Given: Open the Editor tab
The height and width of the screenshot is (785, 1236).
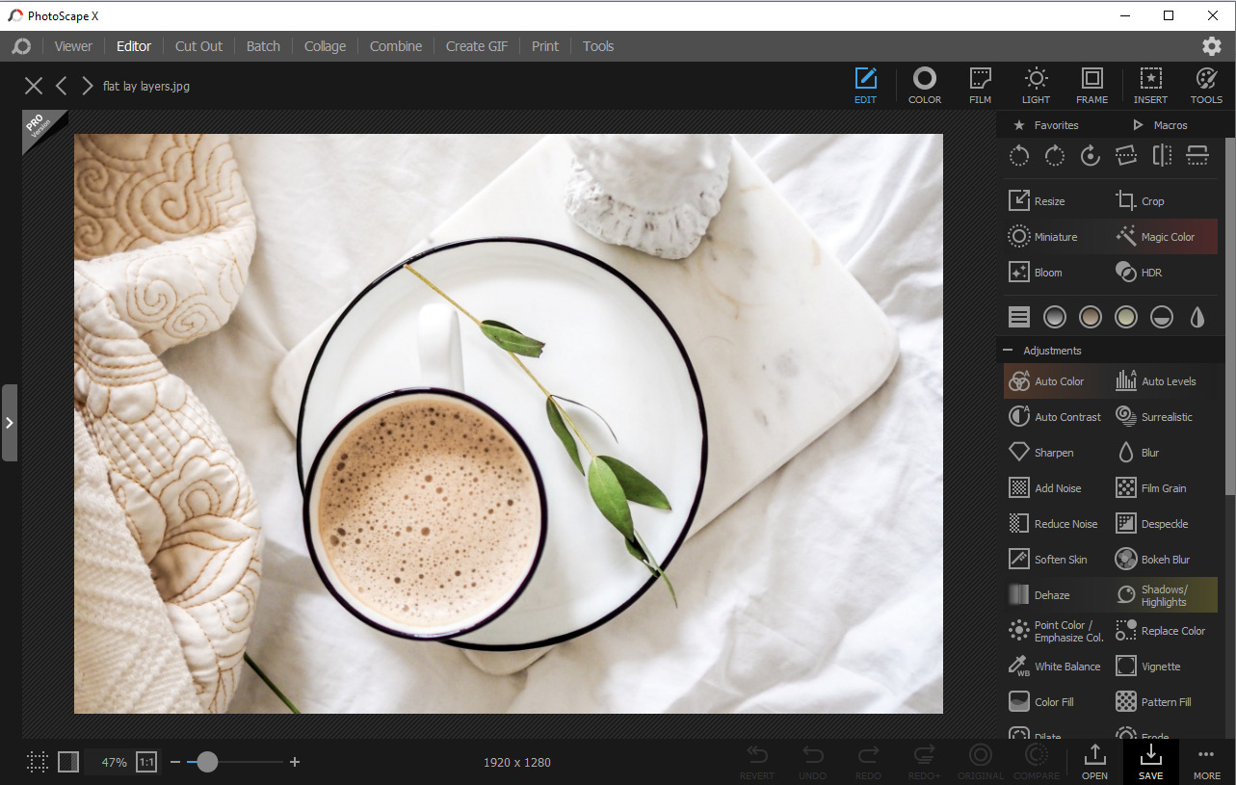Looking at the screenshot, I should click(134, 46).
